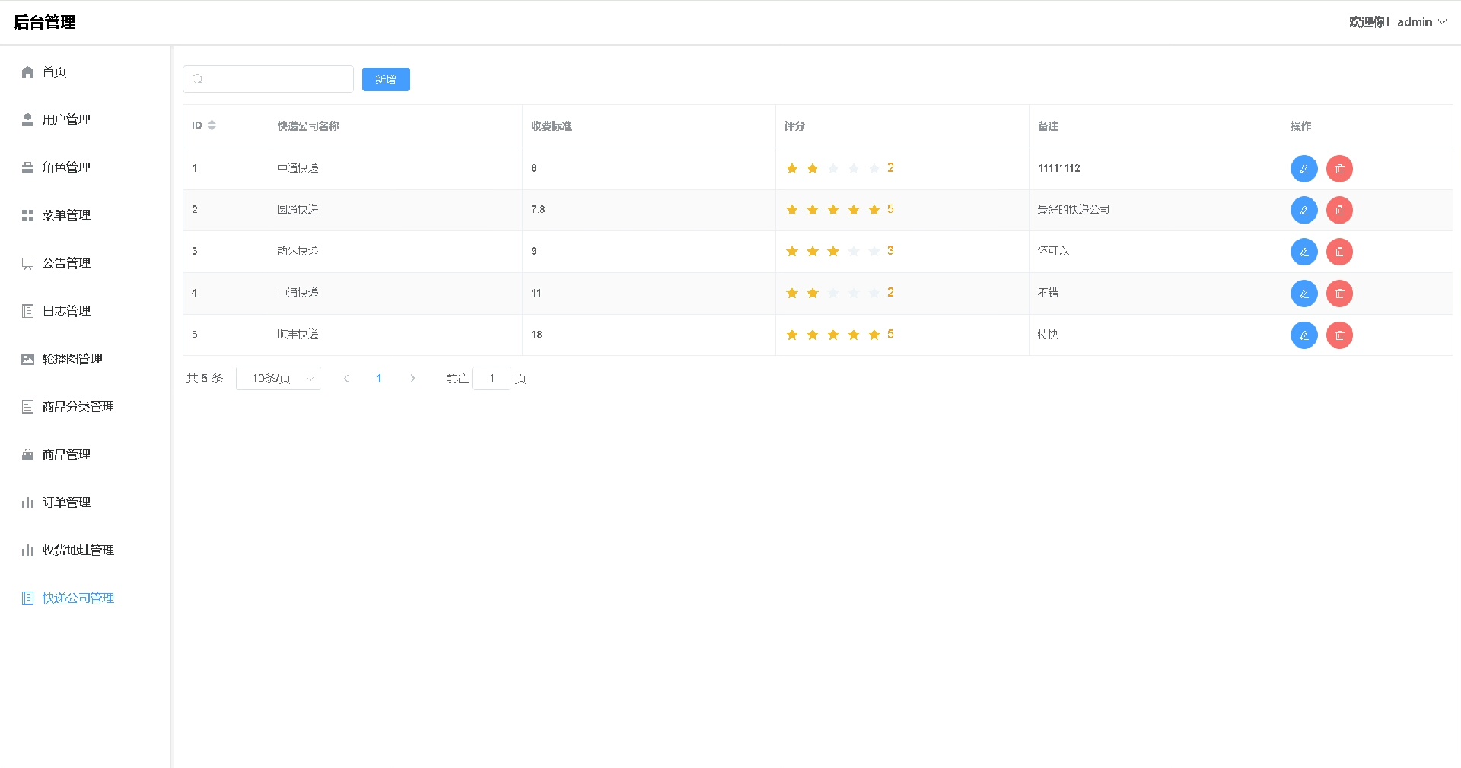
Task: Go to 商品分类管理 menu item
Action: (x=78, y=407)
